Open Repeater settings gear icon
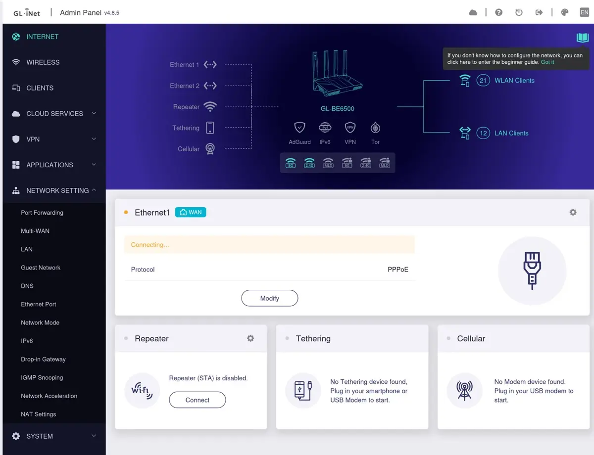This screenshot has height=455, width=594. [250, 338]
